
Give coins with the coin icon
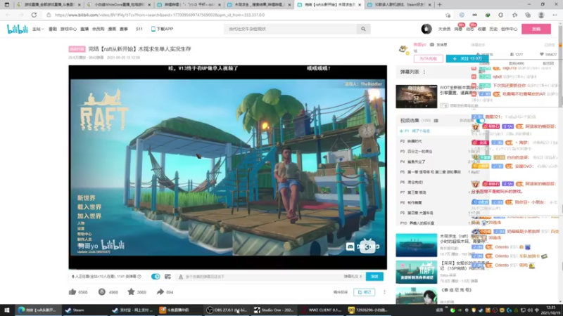102,292
